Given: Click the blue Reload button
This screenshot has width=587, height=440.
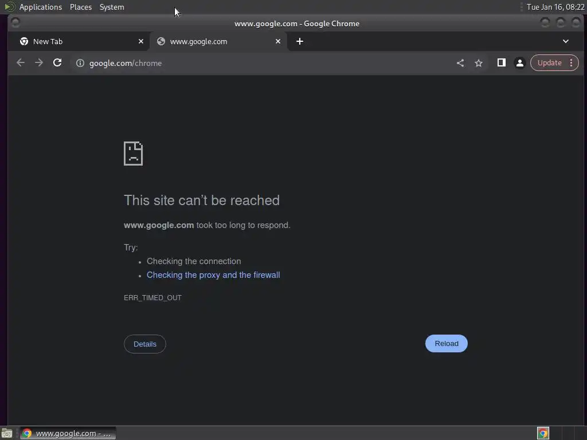Looking at the screenshot, I should click(x=446, y=344).
